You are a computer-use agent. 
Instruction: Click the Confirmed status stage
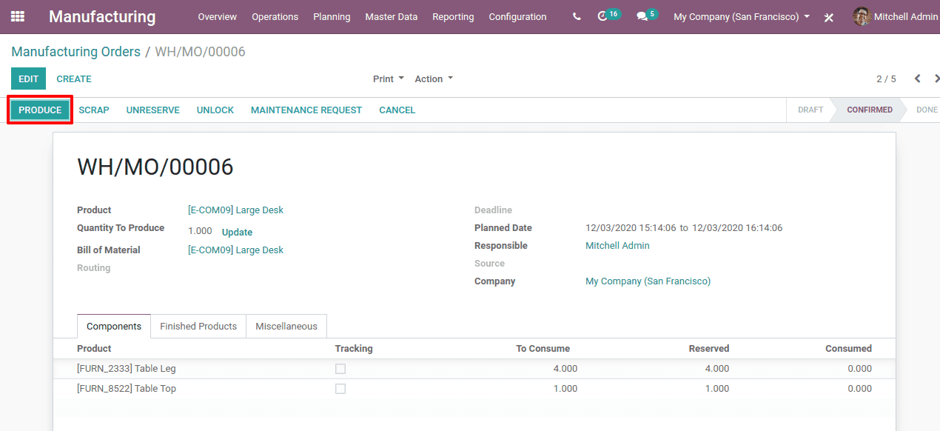(x=870, y=110)
